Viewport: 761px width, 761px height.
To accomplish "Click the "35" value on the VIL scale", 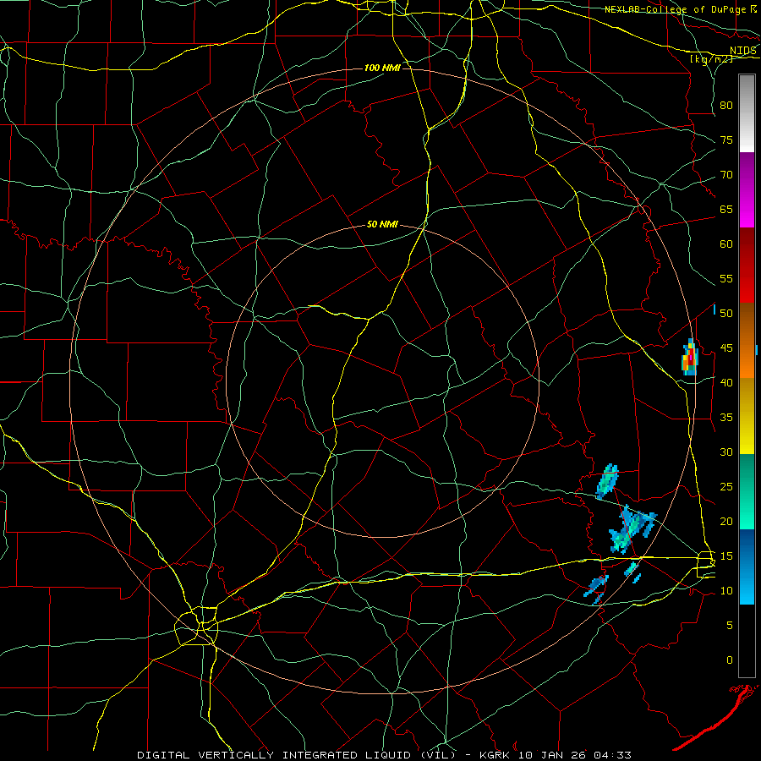I will (x=726, y=418).
